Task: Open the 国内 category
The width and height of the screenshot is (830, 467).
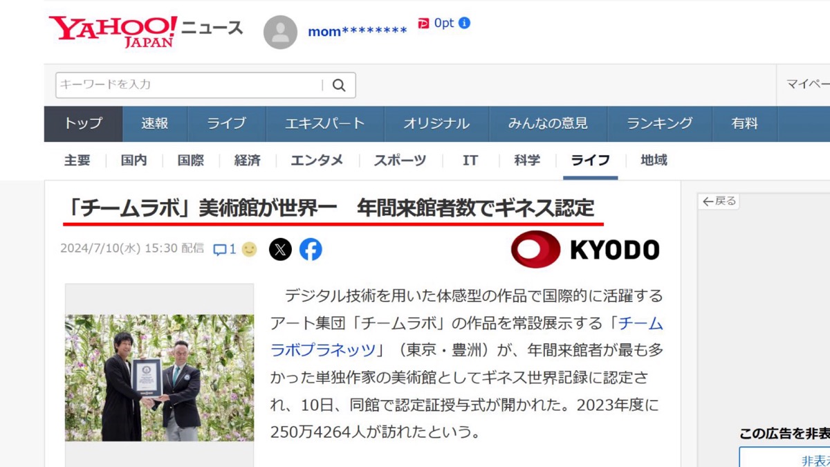Action: pyautogui.click(x=134, y=161)
